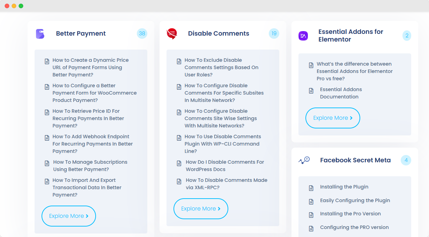Image resolution: width=429 pixels, height=237 pixels.
Task: Click the Better Payment logo icon
Action: click(40, 34)
